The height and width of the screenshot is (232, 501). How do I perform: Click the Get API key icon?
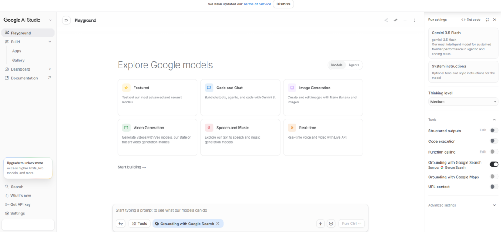7,204
